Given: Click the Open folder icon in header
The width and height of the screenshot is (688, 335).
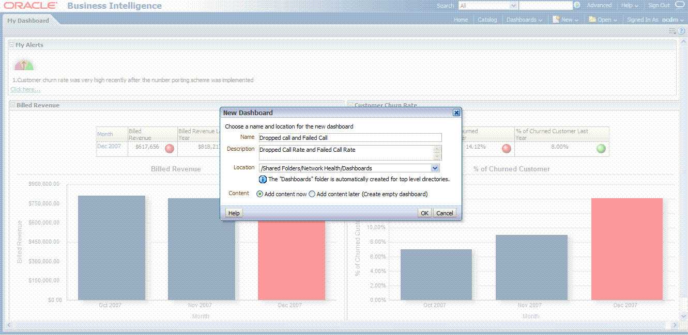Looking at the screenshot, I should pos(592,20).
